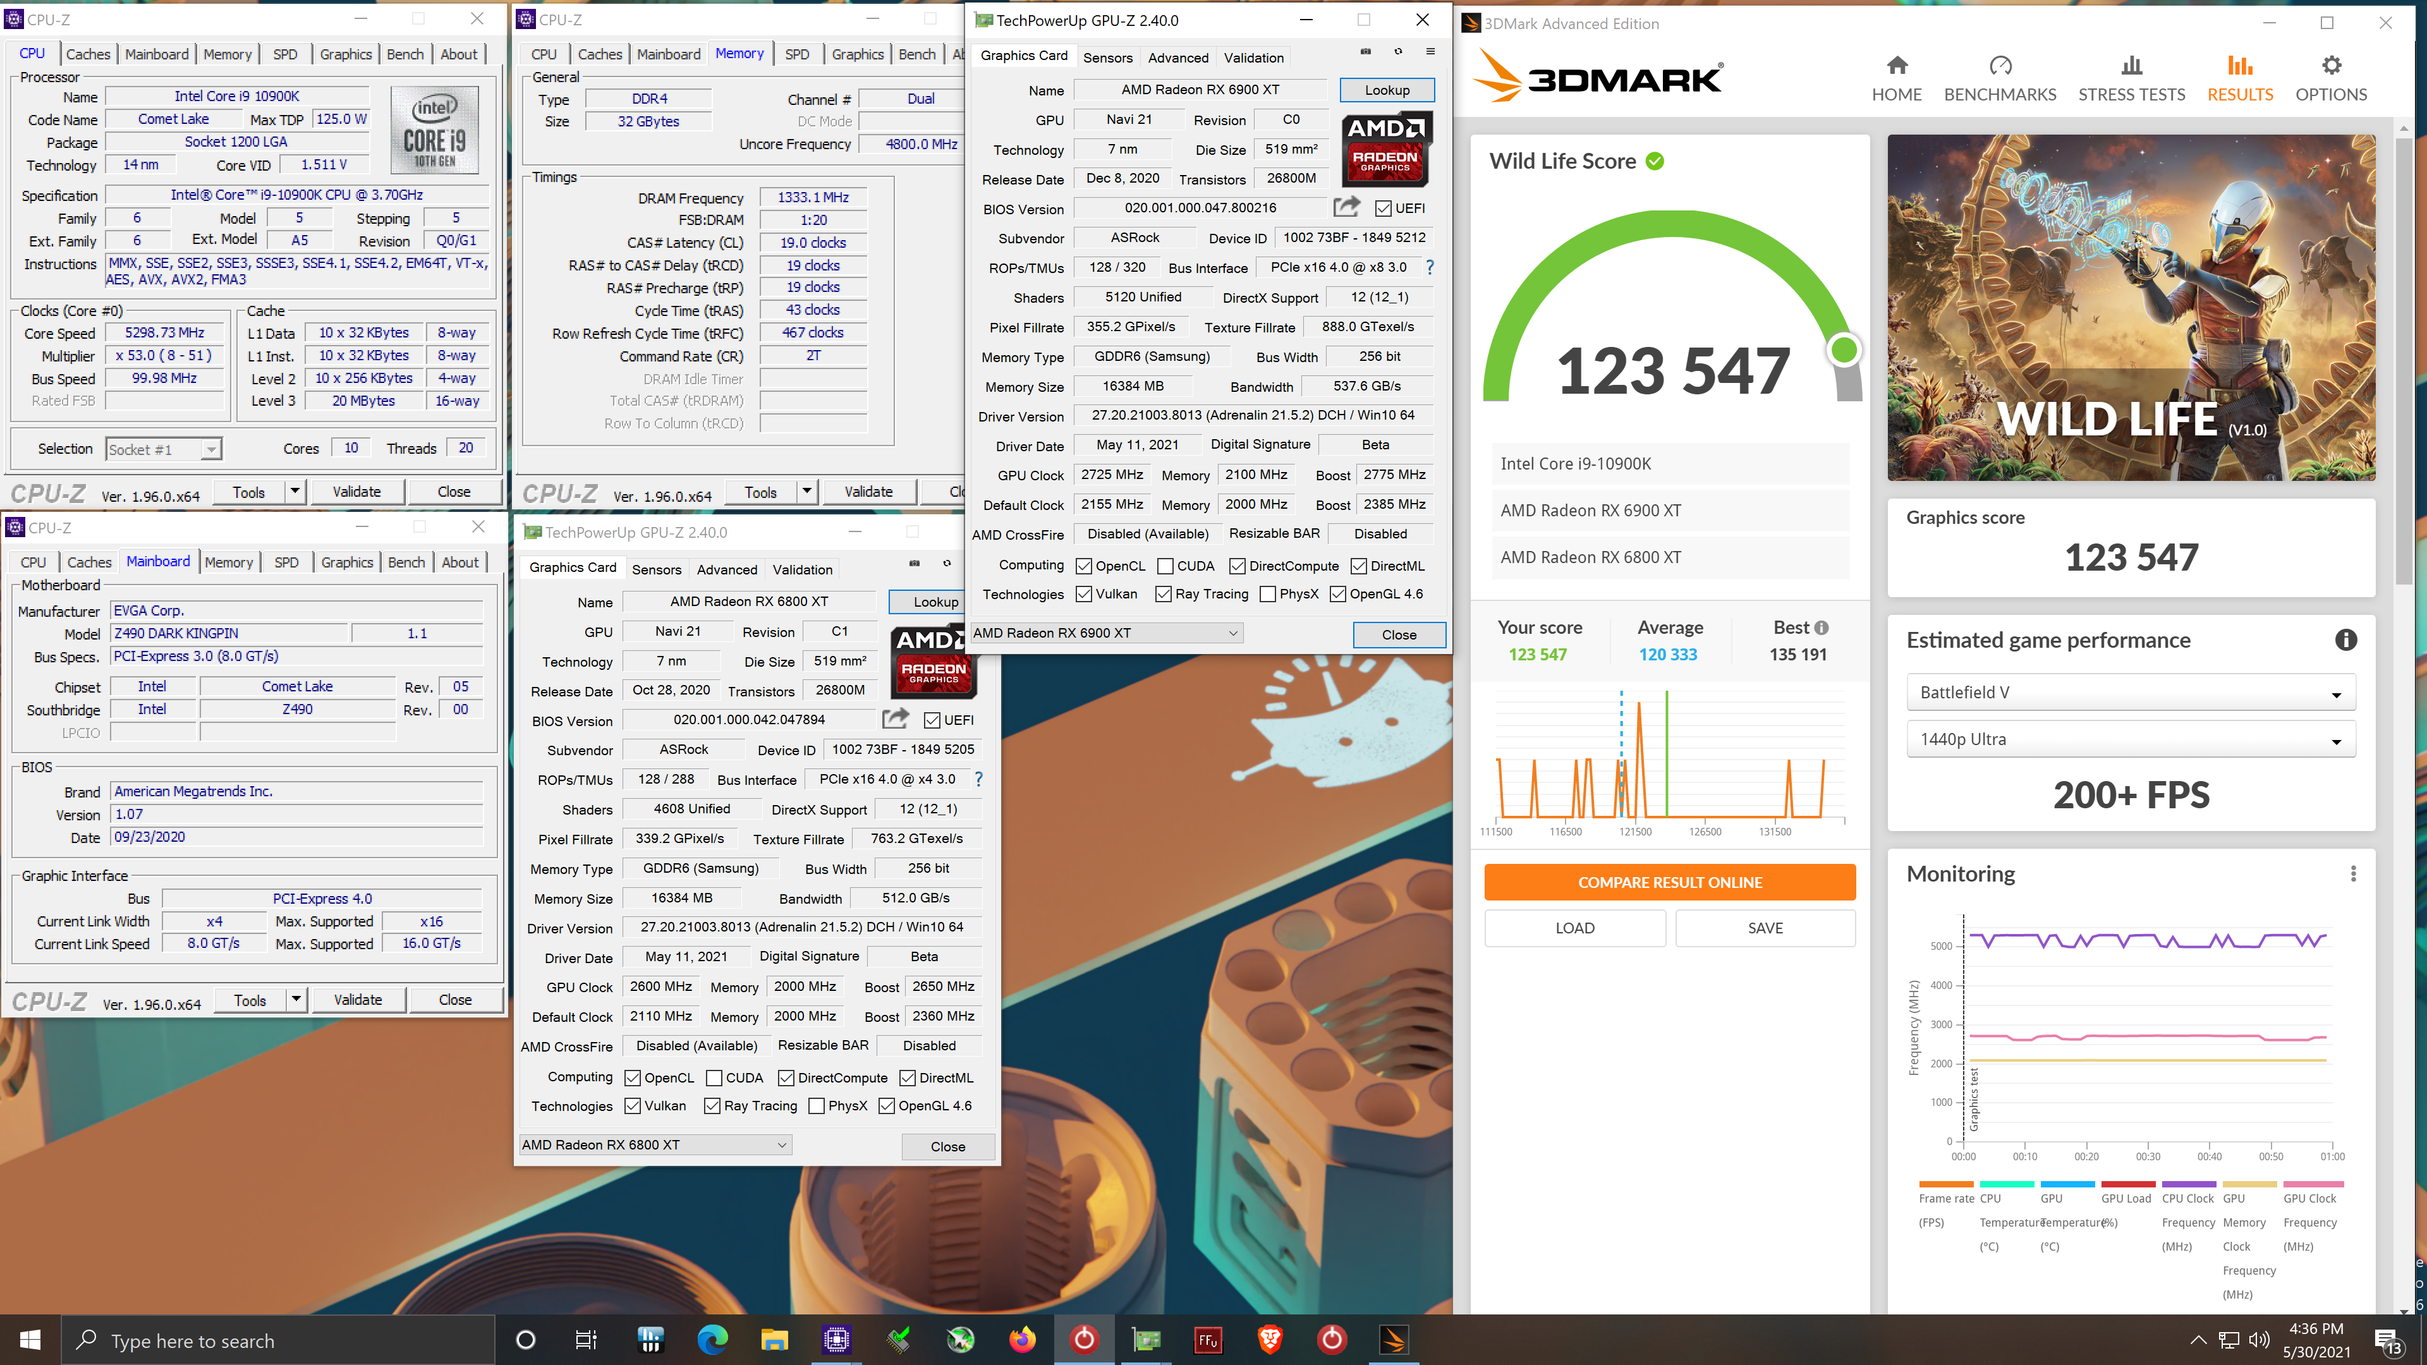Click the GPU-Z 6900 XT refresh icon

click(1398, 51)
